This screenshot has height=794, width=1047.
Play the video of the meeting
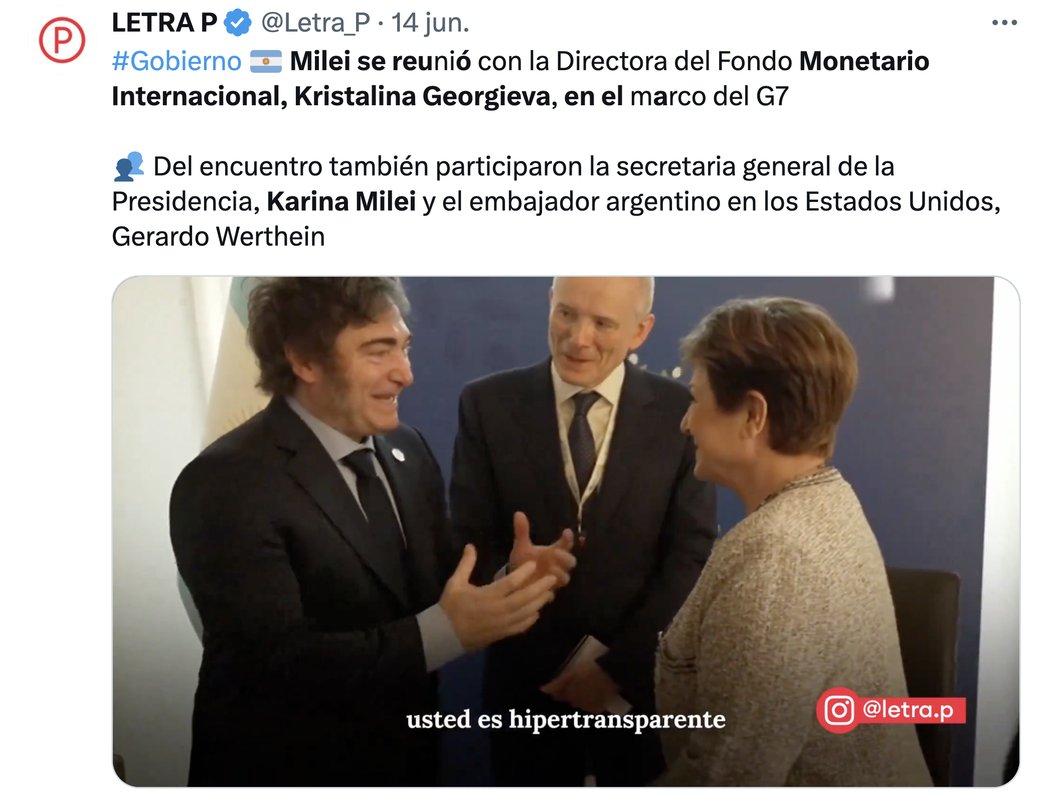click(x=566, y=531)
